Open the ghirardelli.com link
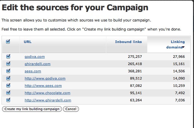 [38, 64]
